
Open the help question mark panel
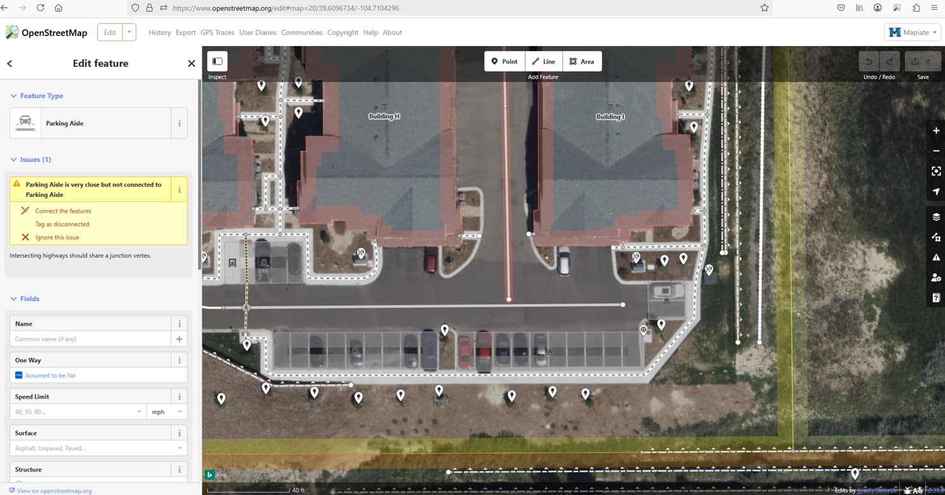tap(935, 298)
